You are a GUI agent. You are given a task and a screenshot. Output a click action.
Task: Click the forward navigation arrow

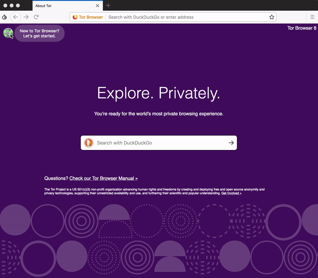click(25, 17)
